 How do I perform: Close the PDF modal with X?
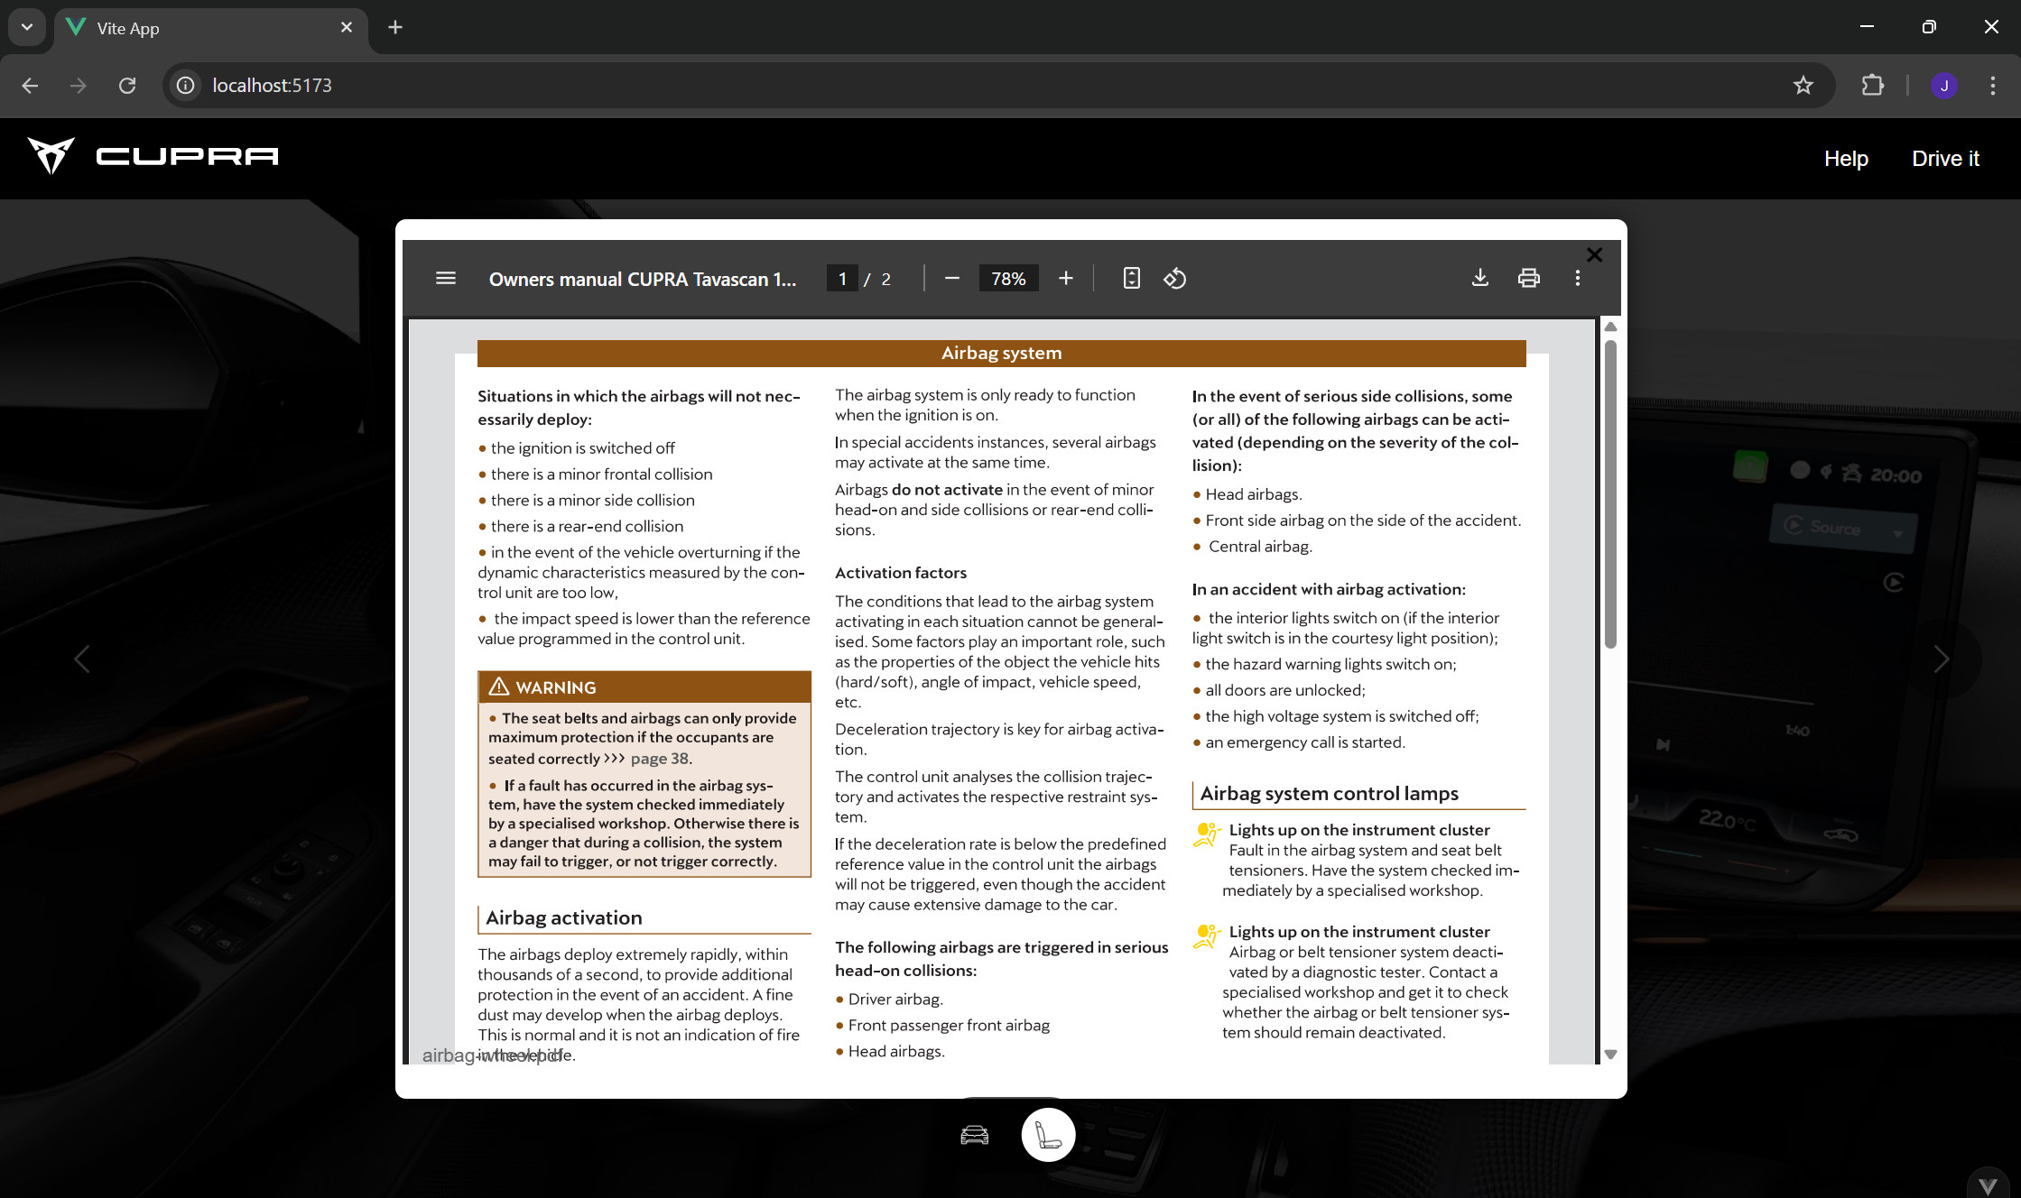(x=1594, y=255)
